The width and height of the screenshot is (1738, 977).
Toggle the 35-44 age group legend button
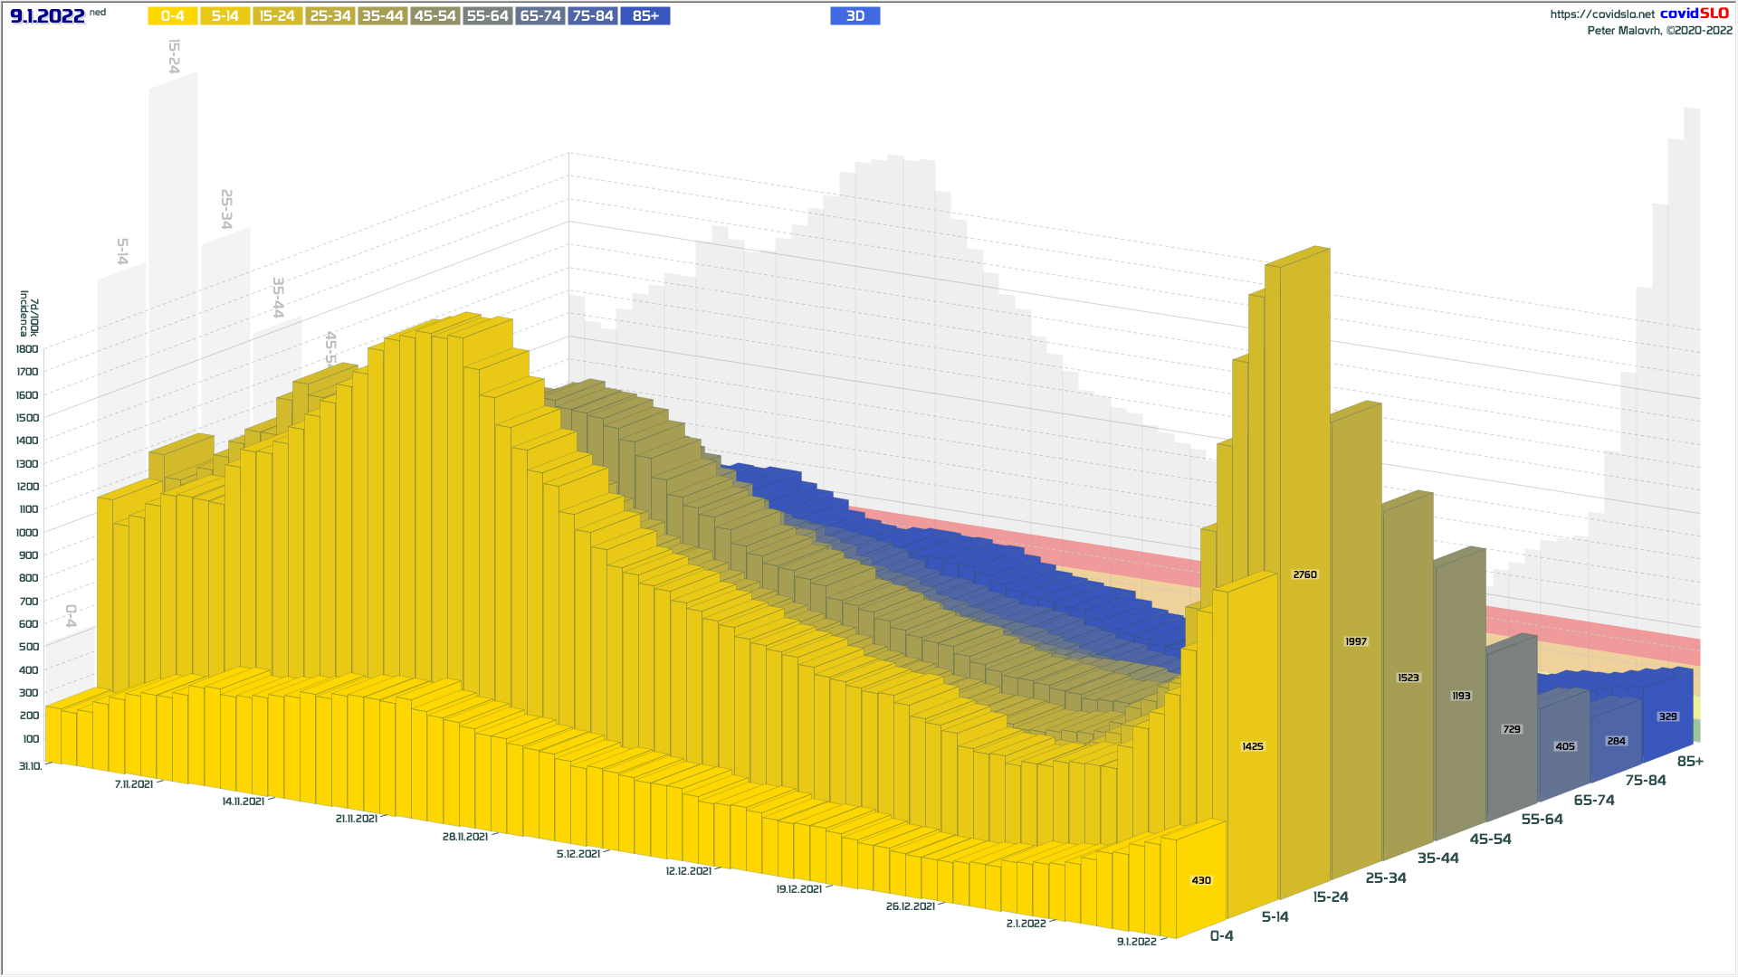[382, 16]
